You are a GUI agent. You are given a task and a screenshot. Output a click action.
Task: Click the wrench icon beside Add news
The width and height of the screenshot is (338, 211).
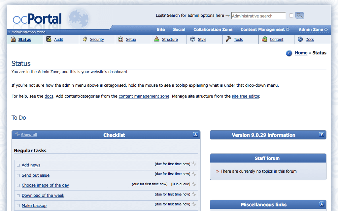[194, 164]
